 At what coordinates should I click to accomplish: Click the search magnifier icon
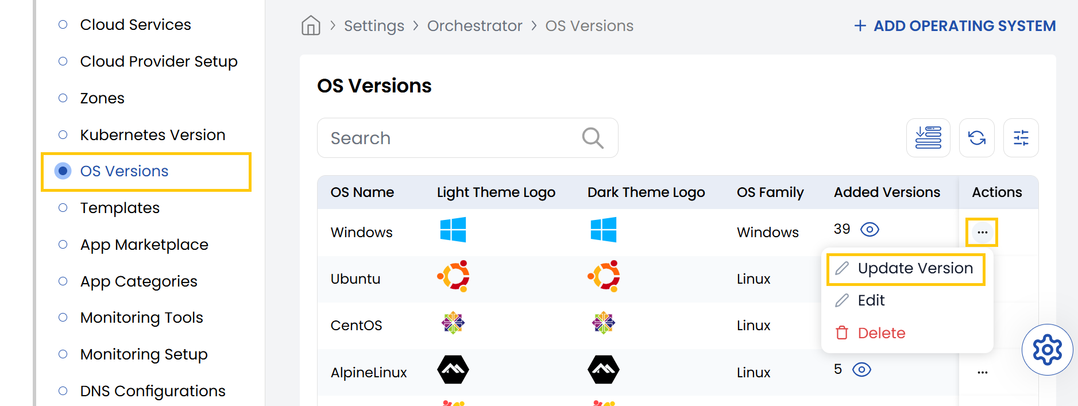point(593,138)
